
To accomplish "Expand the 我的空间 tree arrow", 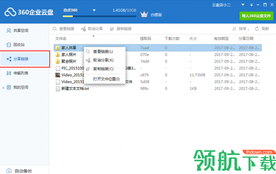I will tap(3, 87).
